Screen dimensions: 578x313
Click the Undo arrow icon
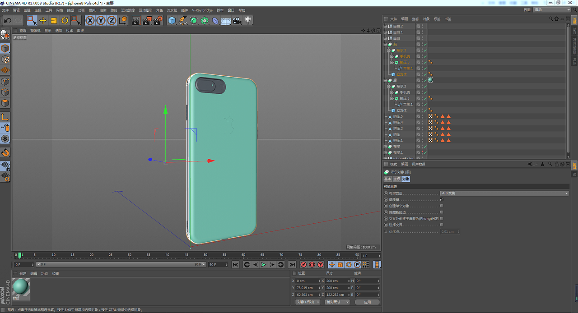pyautogui.click(x=8, y=20)
